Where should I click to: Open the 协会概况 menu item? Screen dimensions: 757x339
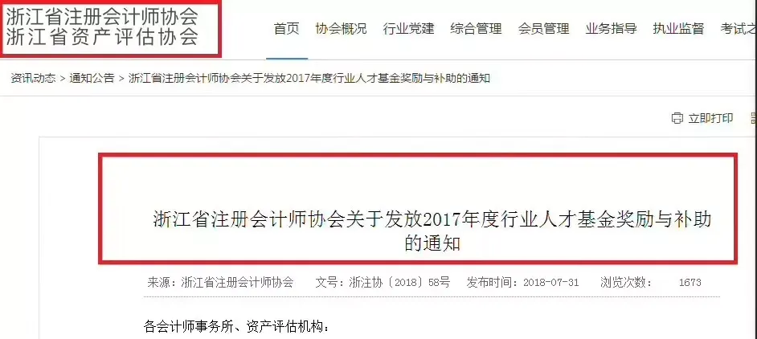341,28
